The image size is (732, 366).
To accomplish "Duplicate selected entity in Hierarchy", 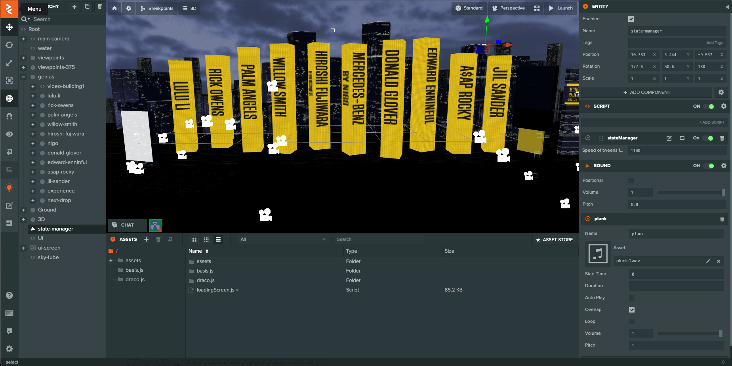I will tap(87, 7).
